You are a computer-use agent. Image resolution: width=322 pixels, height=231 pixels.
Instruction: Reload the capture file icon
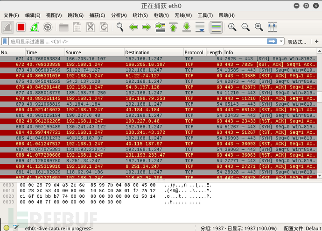[x=104, y=27]
